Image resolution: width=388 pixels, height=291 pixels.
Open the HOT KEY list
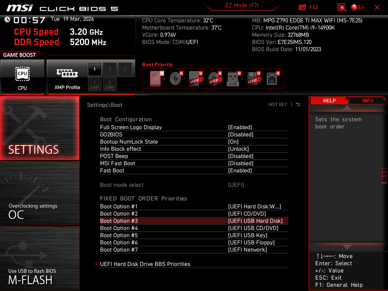coord(278,105)
